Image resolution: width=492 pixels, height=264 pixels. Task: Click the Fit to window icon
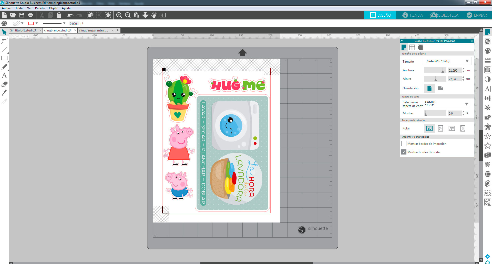pyautogui.click(x=163, y=15)
